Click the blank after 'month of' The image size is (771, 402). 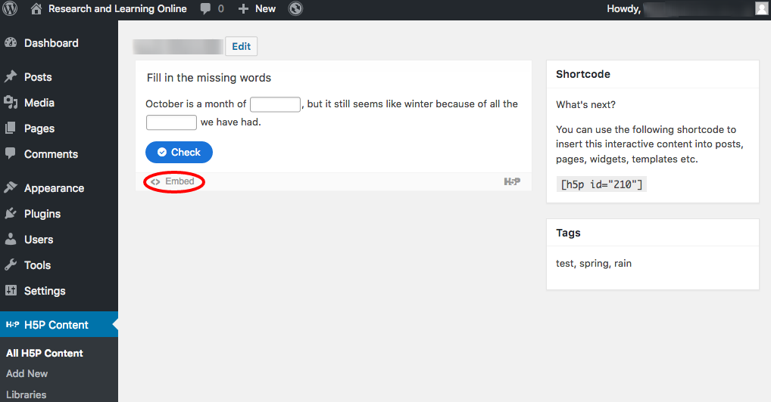(276, 104)
